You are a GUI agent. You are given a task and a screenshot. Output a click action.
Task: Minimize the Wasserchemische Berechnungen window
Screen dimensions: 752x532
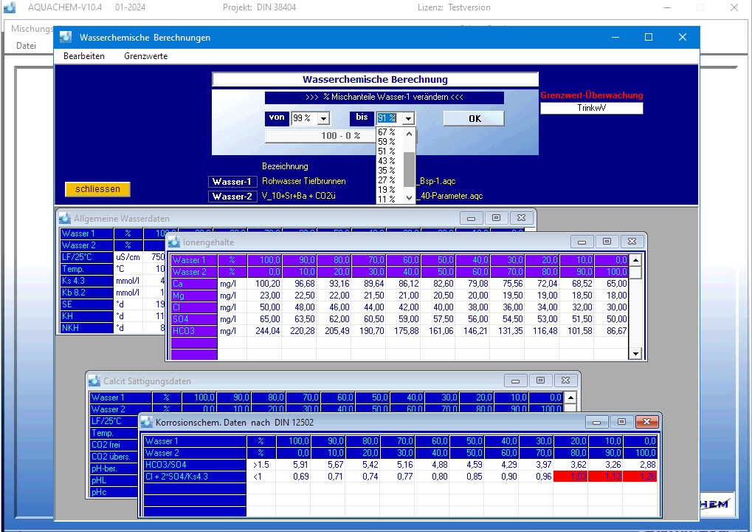click(x=615, y=37)
